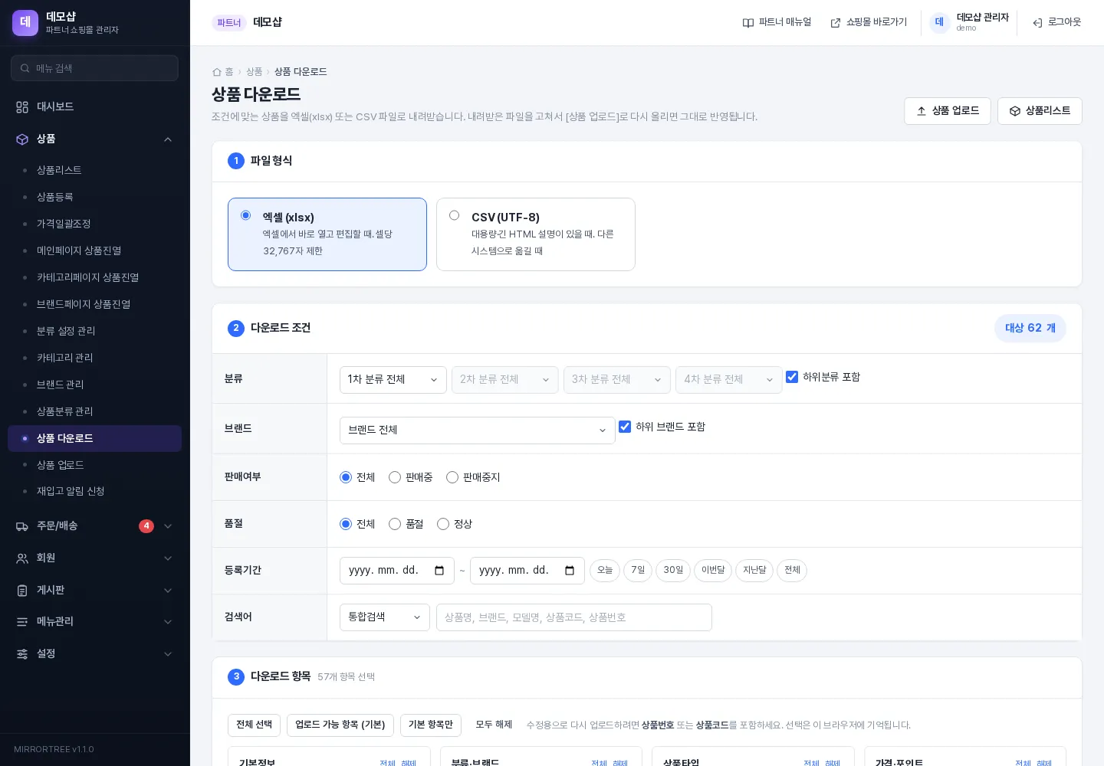Click the 전체 선택 button
Image resolution: width=1104 pixels, height=766 pixels.
click(x=255, y=725)
